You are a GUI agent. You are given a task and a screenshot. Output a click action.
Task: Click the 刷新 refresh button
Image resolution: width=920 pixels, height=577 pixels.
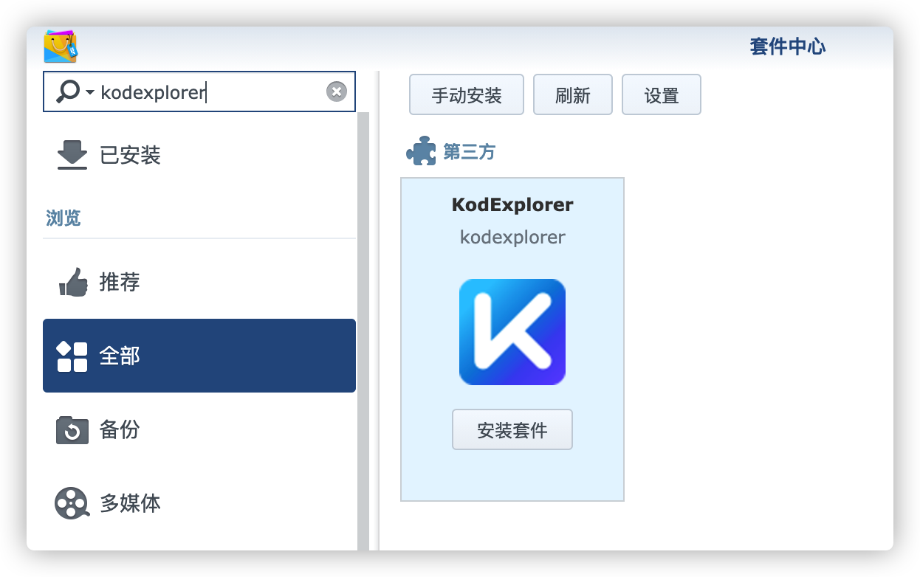pyautogui.click(x=573, y=94)
